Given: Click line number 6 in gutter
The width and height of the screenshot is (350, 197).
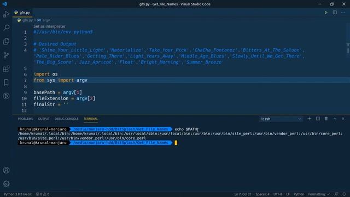Looking at the screenshot, I should coord(25,74).
